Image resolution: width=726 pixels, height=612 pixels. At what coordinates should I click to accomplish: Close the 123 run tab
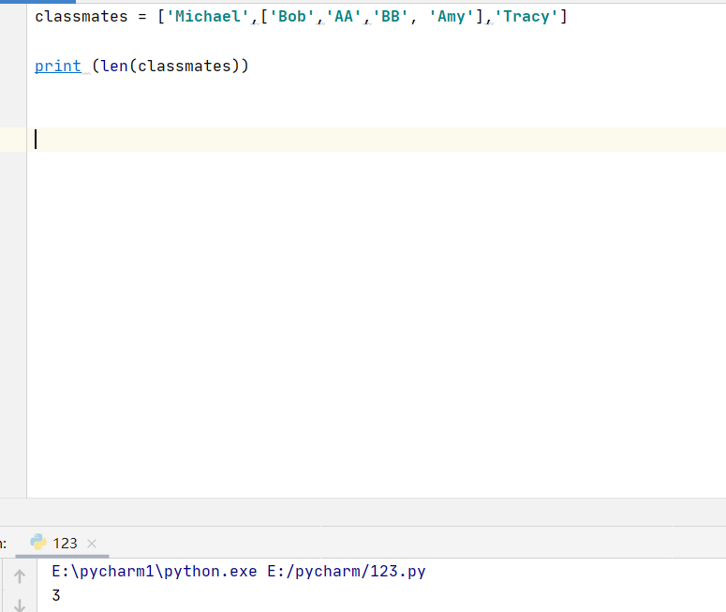92,544
